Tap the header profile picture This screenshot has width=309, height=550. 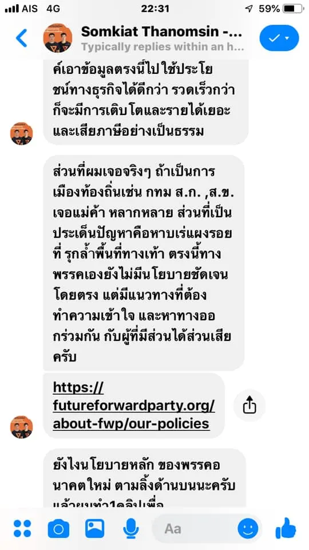click(58, 38)
